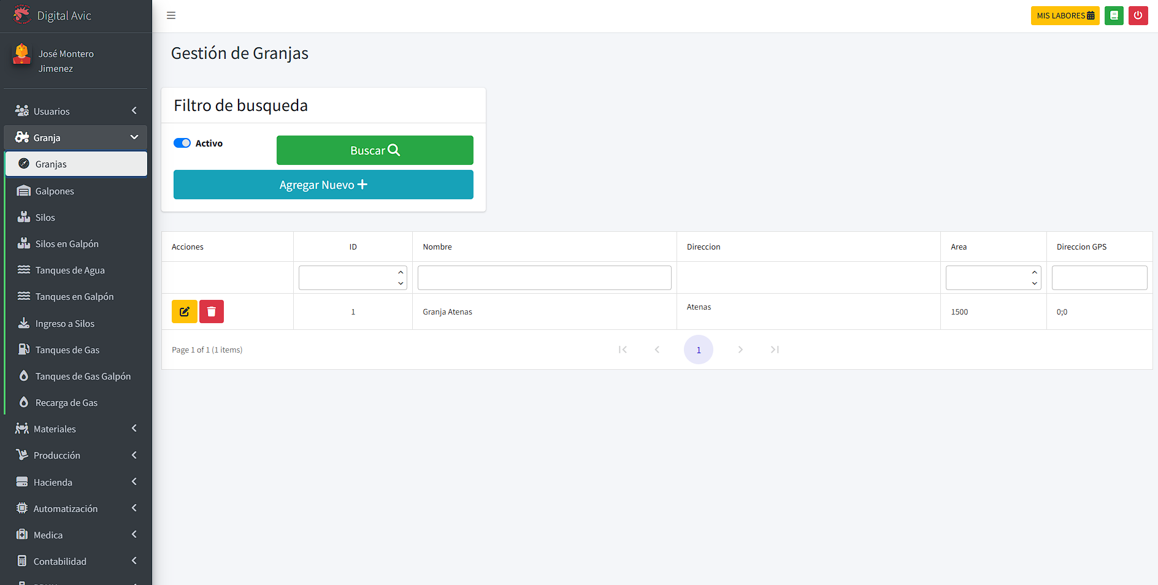
Task: Click the green Buscar button
Action: 375,150
